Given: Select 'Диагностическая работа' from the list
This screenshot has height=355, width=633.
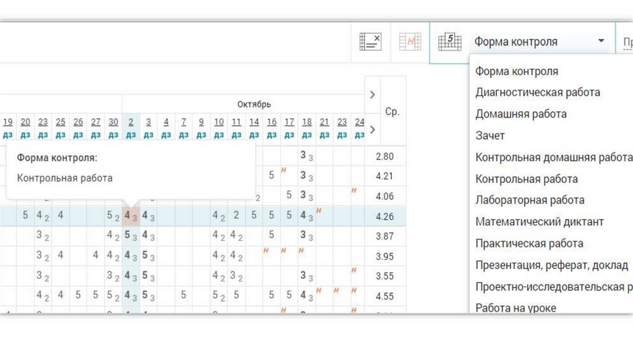Looking at the screenshot, I should tap(537, 93).
